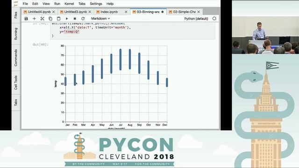Click the July temperature bar in chart
This screenshot has height=168, width=299.
click(121, 60)
